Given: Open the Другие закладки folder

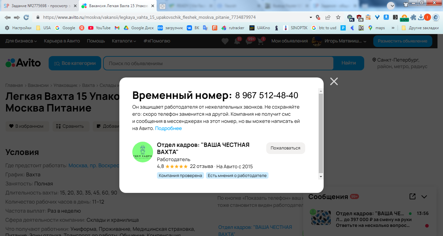Looking at the screenshot, I should click(x=420, y=28).
